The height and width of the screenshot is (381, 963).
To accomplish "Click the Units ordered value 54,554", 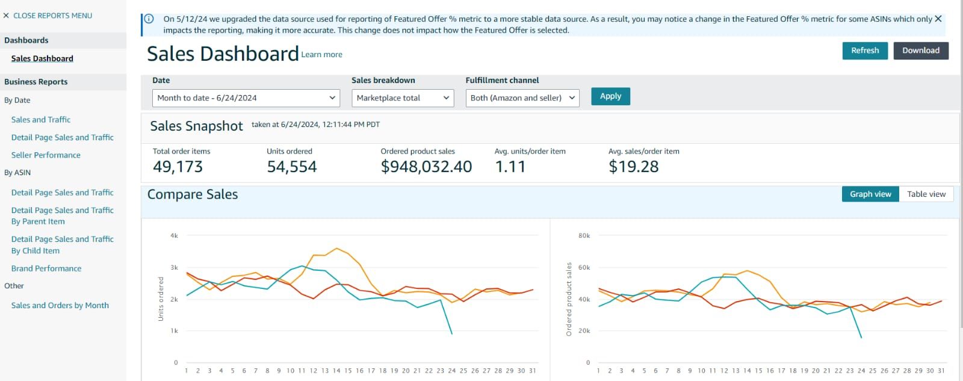I will point(292,167).
